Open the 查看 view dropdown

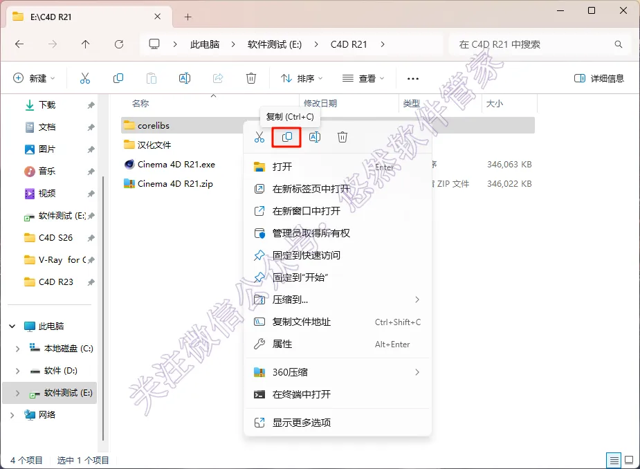coord(363,78)
